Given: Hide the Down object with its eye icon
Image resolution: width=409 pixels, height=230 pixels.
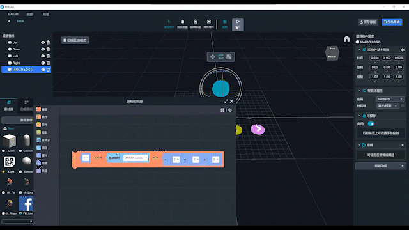Looking at the screenshot, I should [x=43, y=49].
